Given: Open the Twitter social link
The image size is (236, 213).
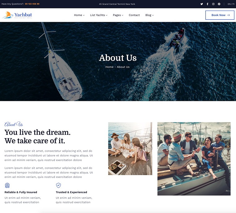Looking at the screenshot, I should coord(202,4).
